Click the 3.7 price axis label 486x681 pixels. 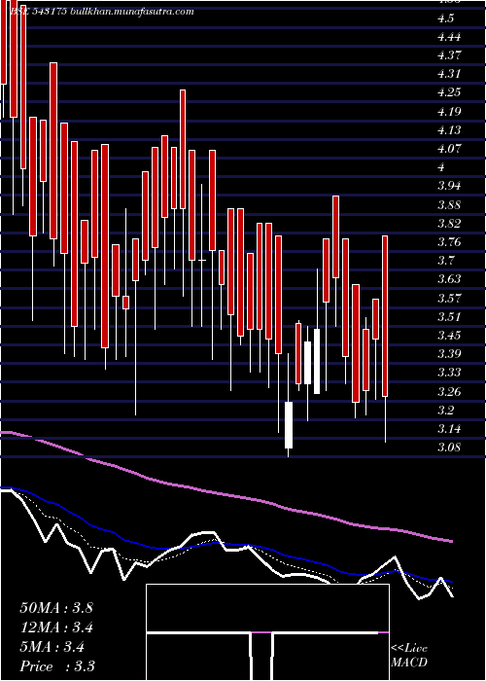[446, 261]
